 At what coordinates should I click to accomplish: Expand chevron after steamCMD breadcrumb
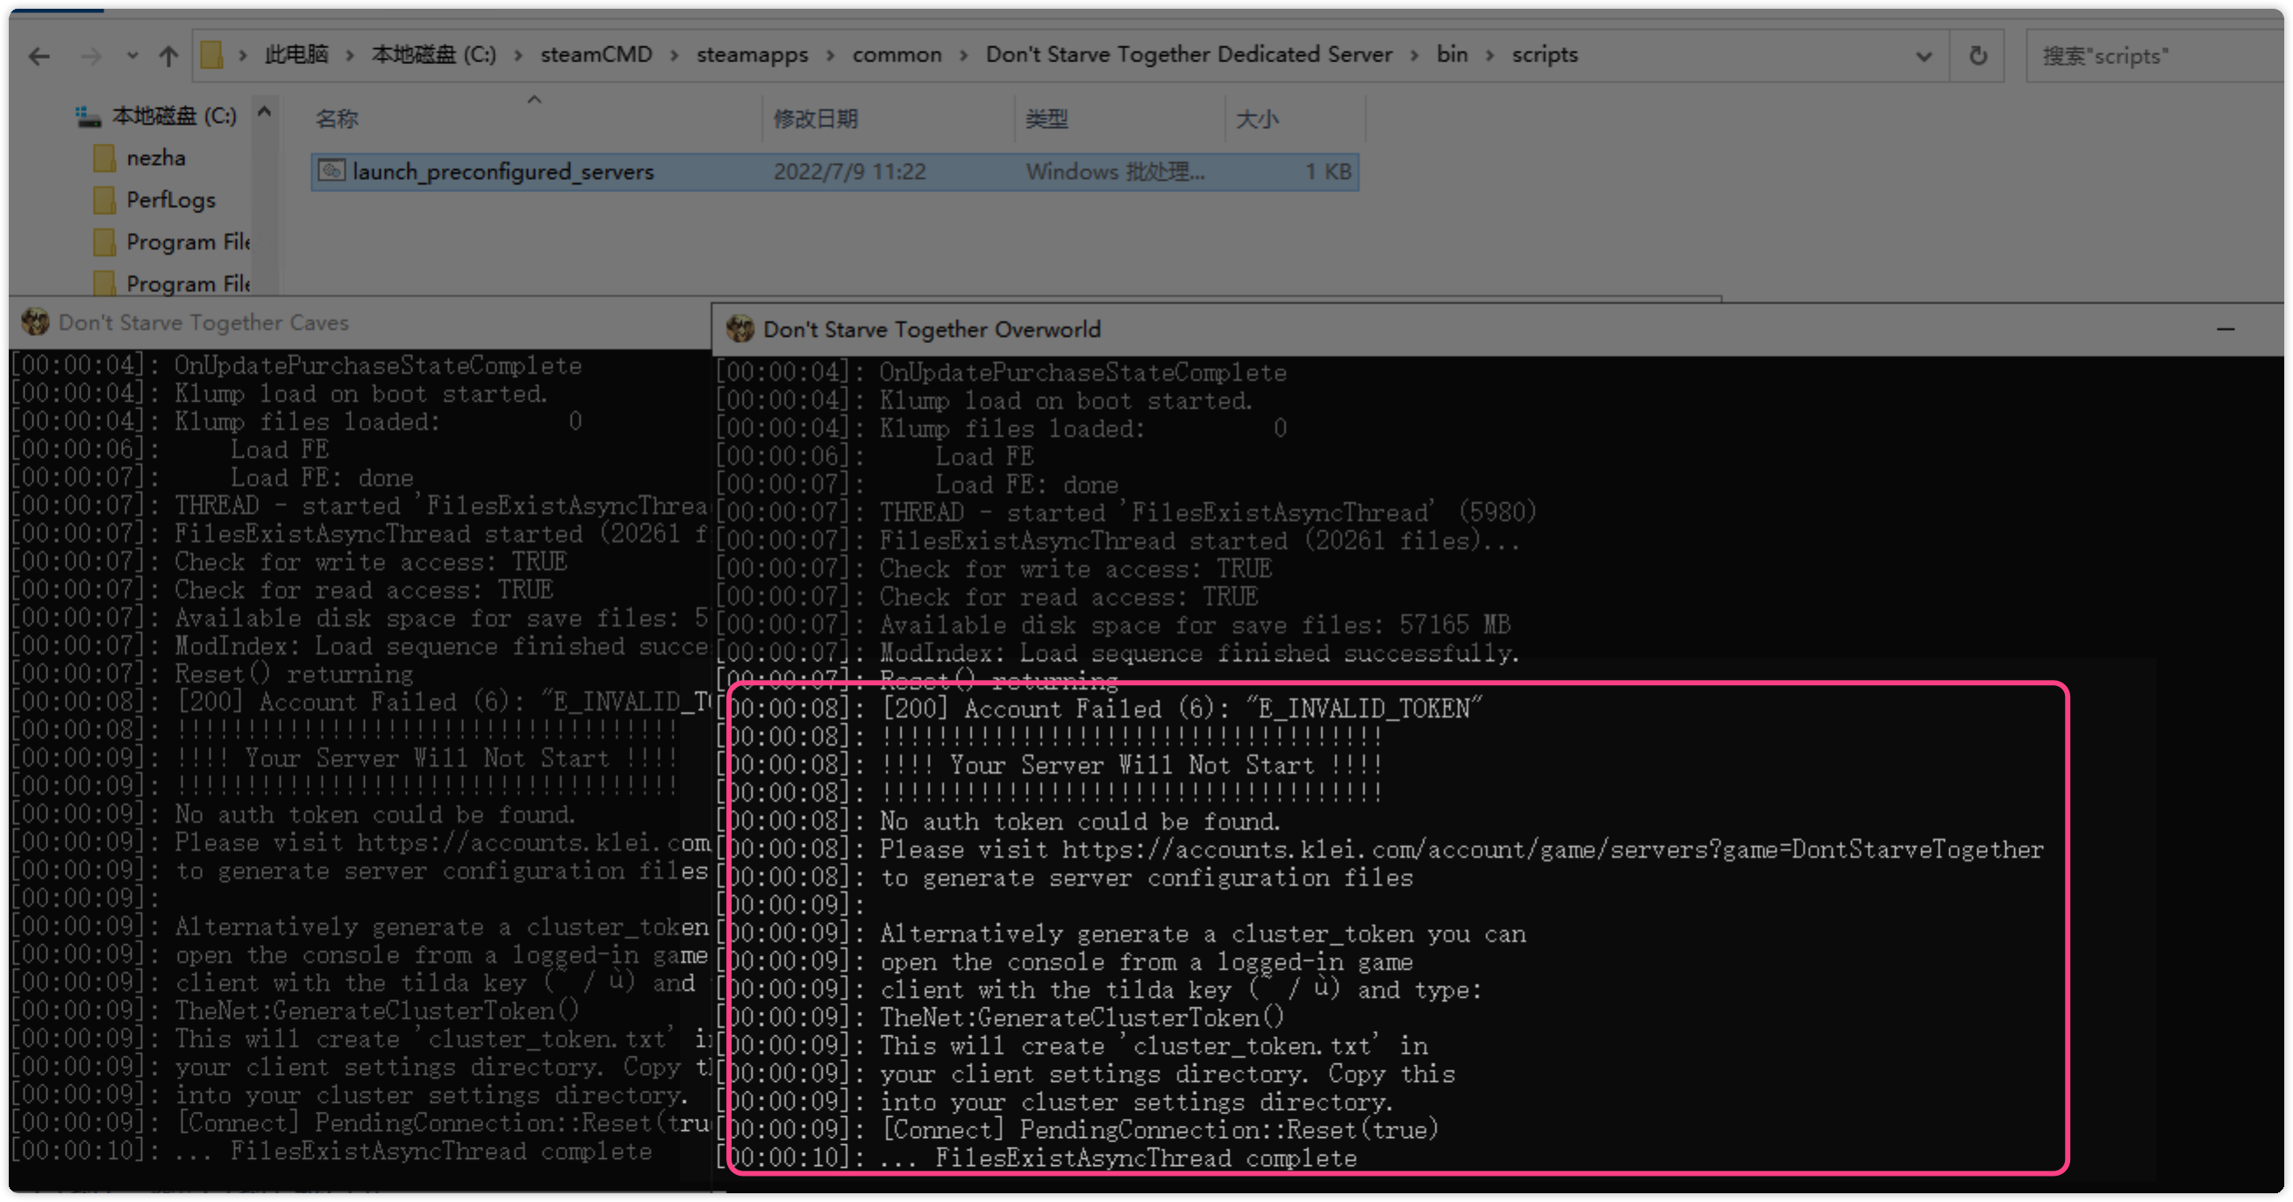tap(675, 55)
